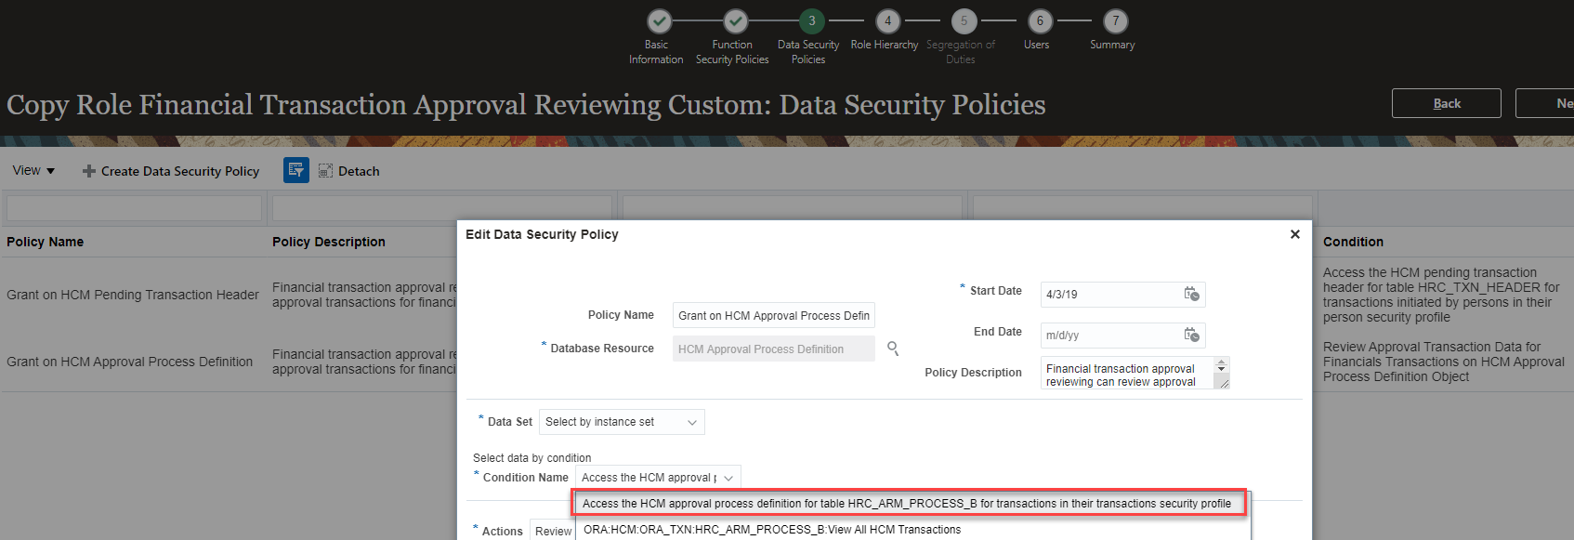This screenshot has width=1574, height=540.
Task: Click the Database Resource search magnifier
Action: tap(893, 349)
